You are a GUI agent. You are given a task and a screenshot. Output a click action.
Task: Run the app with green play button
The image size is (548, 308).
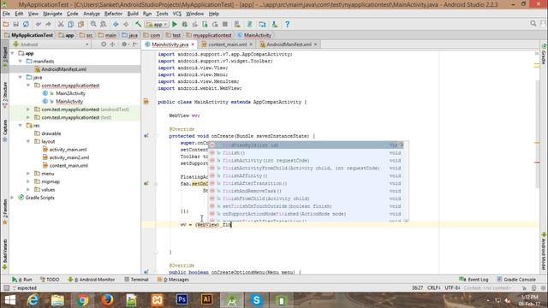point(175,24)
